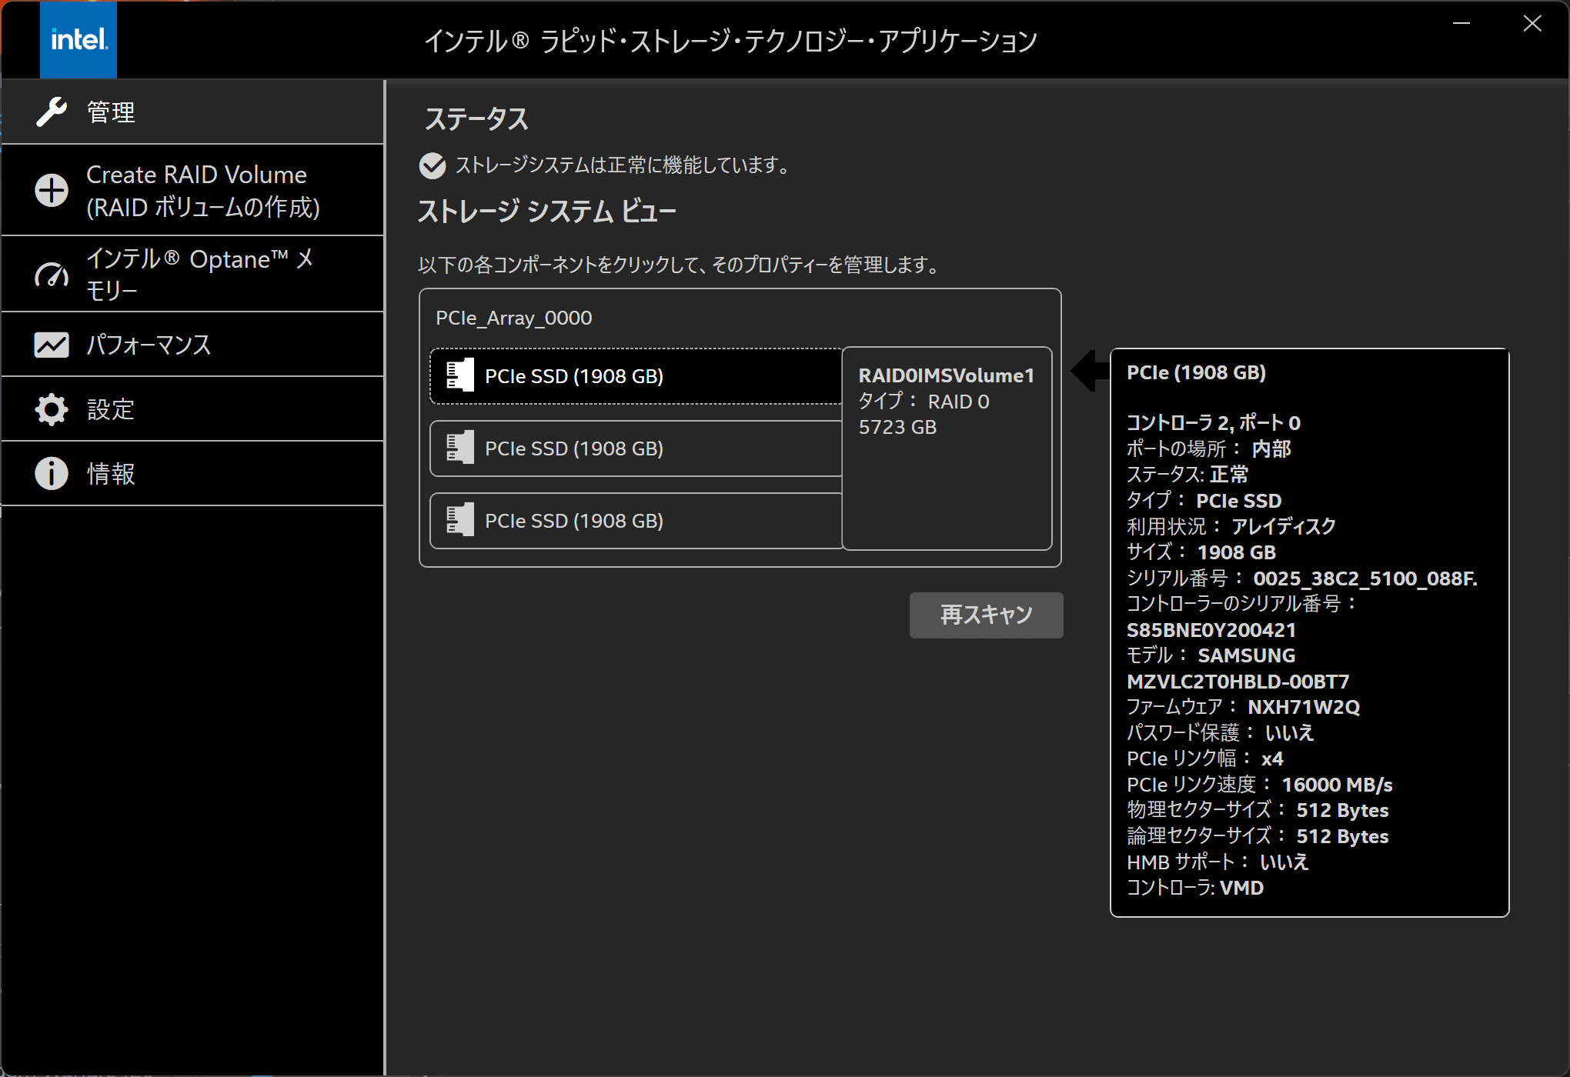This screenshot has width=1570, height=1077.
Task: Open Create RAID Volume menu item
Action: [x=202, y=191]
